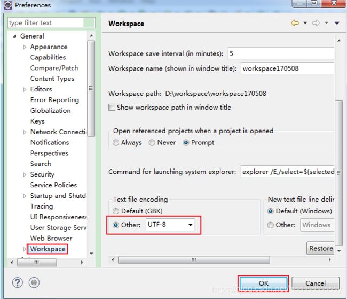This screenshot has width=347, height=299.
Task: Open the UTF-8 encoding dropdown
Action: [170, 225]
